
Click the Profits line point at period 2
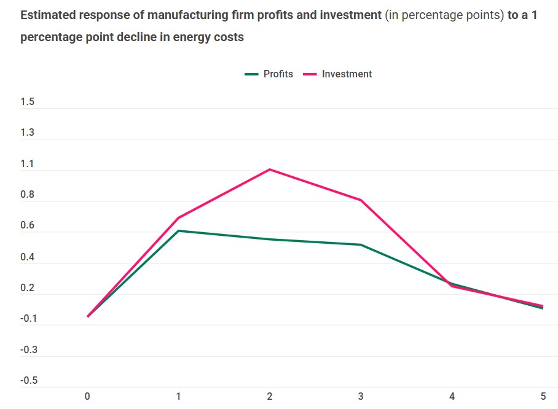[x=270, y=239]
